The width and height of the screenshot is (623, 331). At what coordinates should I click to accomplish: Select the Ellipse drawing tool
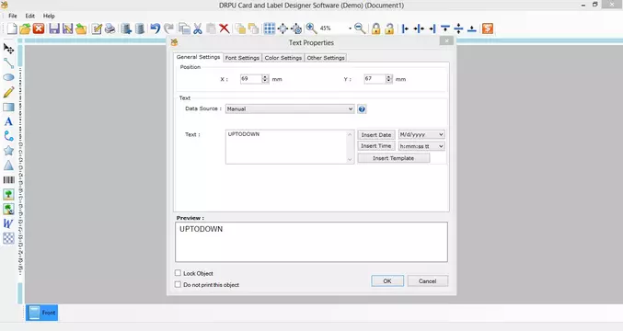pos(8,77)
